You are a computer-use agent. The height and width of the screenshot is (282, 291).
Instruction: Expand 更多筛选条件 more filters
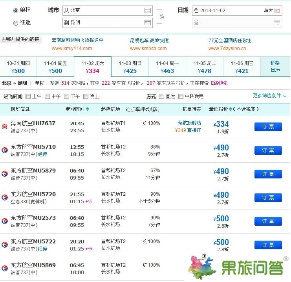coord(270,96)
